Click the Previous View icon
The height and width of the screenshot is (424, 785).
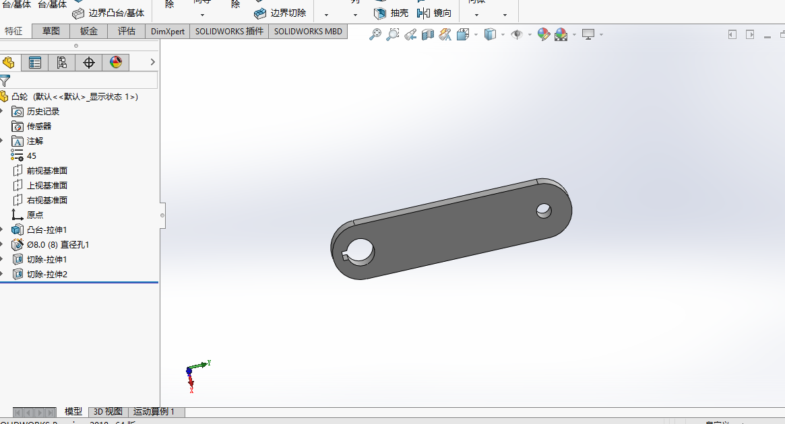pyautogui.click(x=410, y=34)
